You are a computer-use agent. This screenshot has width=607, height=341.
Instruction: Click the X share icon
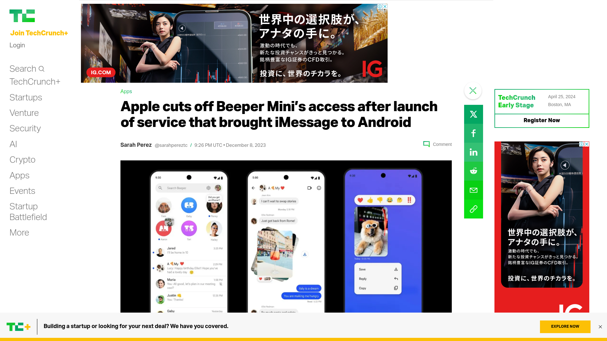click(x=474, y=114)
